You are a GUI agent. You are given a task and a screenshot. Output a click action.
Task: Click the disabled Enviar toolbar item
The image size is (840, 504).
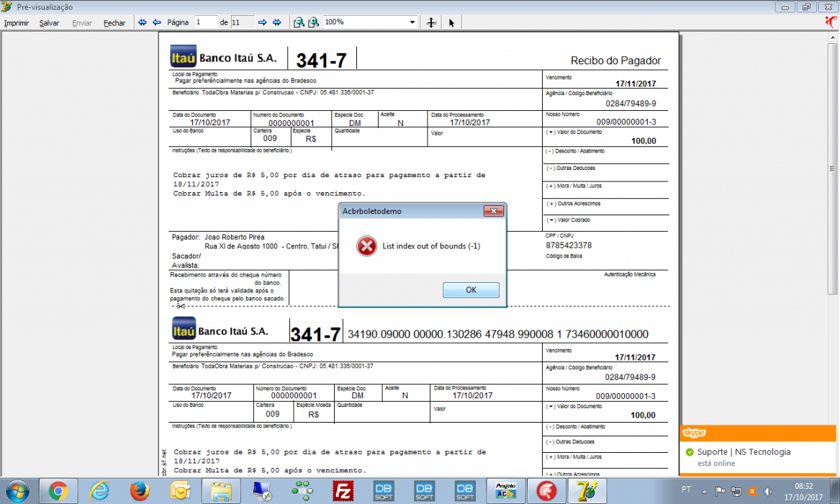(82, 23)
